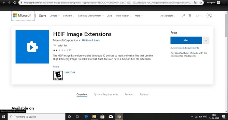The height and width of the screenshot is (120, 228).
Task: Click the taskbar search box
Action: click(36, 117)
